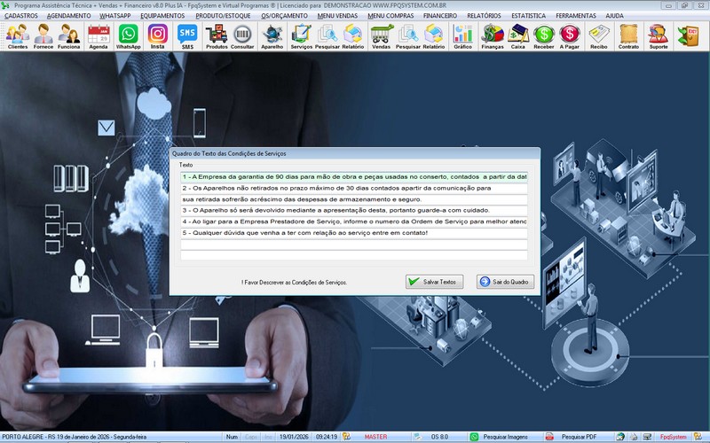710x443 pixels.
Task: Open Relatório next to Vendas Pesquisar
Action: pyautogui.click(x=434, y=36)
